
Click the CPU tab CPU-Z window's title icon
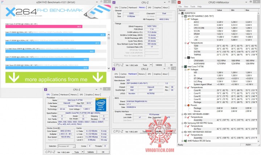coord(46,89)
